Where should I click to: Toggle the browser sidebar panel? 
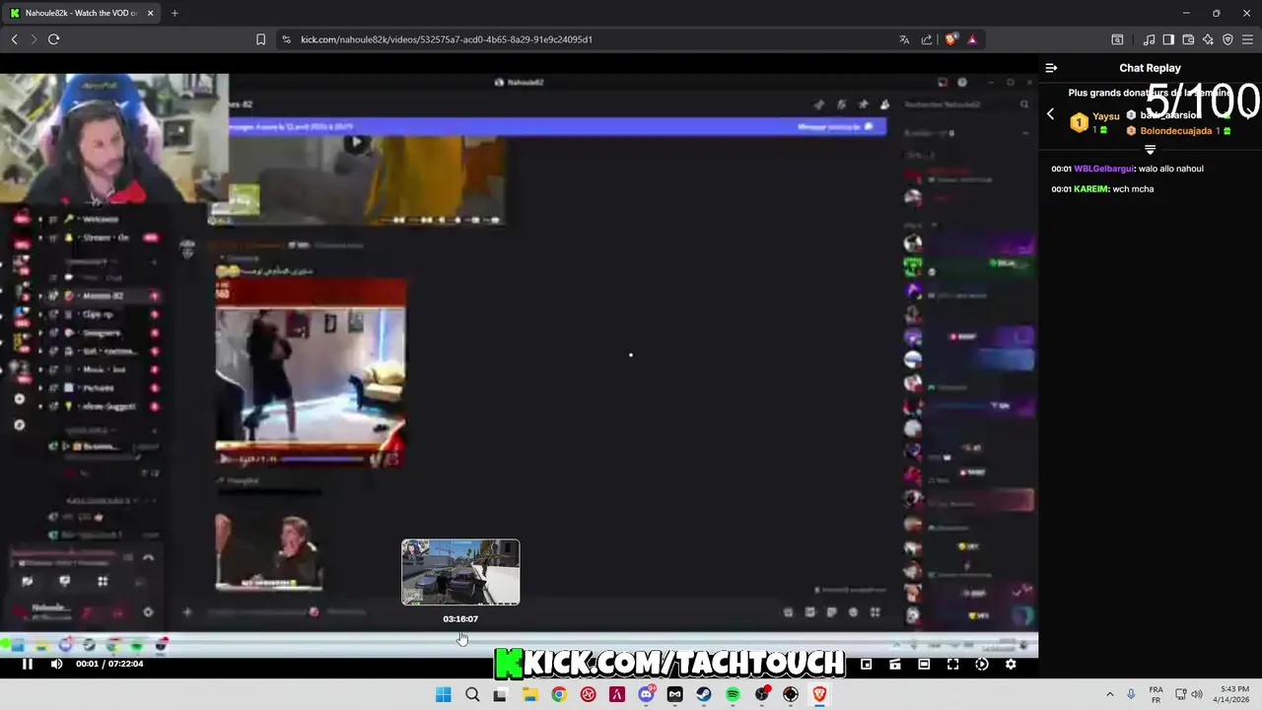(x=1168, y=39)
